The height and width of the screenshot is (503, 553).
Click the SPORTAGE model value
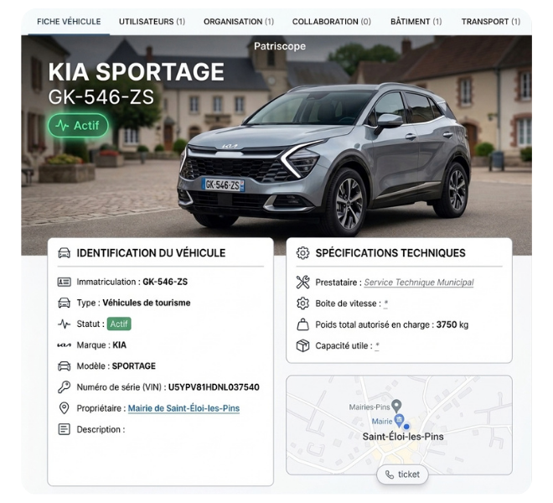134,366
